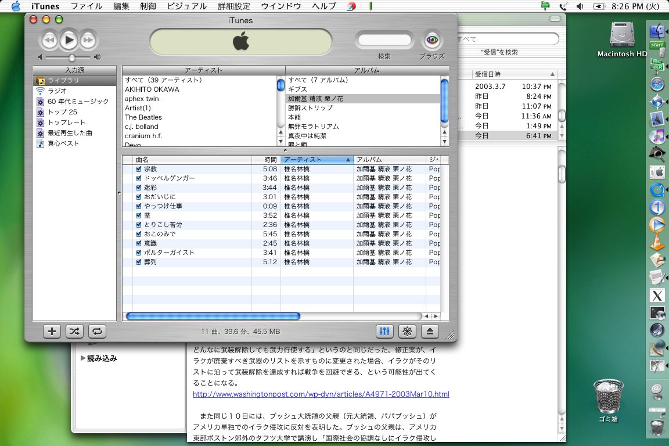Click the battery status icon in menu bar
The width and height of the screenshot is (669, 446).
point(599,6)
